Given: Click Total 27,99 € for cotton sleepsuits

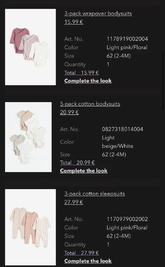Looking at the screenshot, I should coord(81,253).
